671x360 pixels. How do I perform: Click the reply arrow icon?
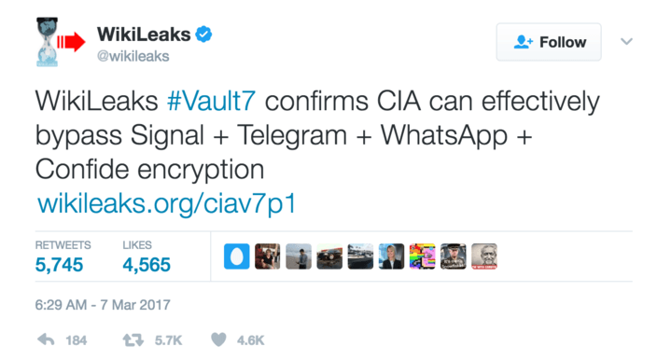click(46, 339)
